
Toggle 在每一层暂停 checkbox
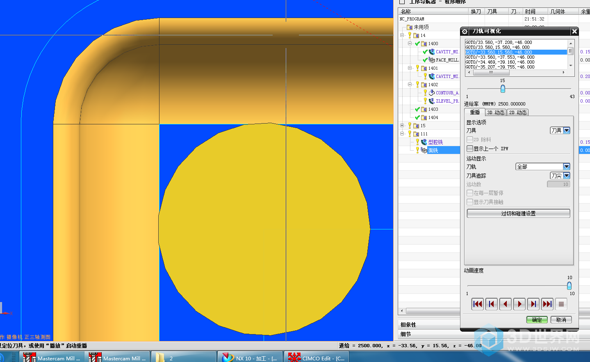click(x=470, y=193)
